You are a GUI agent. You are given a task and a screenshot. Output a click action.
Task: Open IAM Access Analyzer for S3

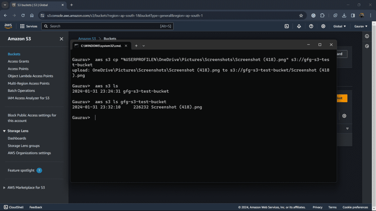coord(28,98)
